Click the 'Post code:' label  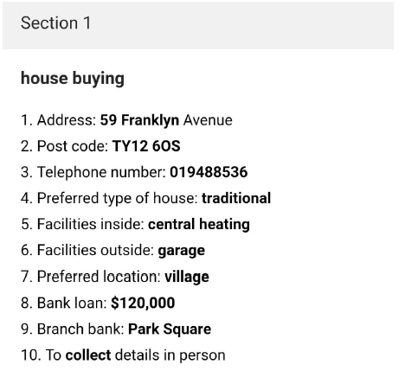[x=73, y=146]
